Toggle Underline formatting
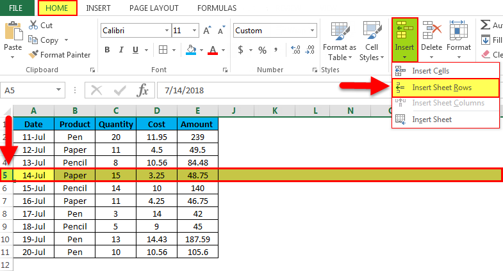 point(135,50)
